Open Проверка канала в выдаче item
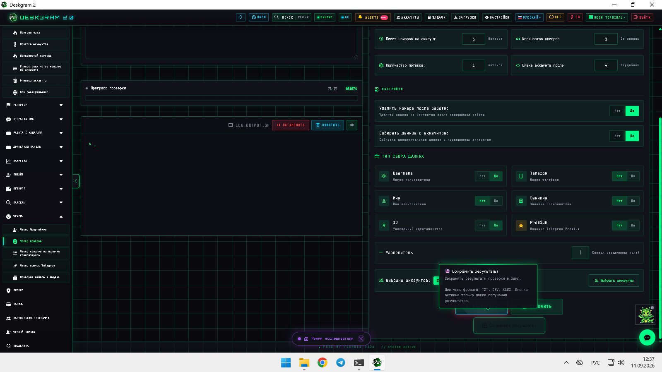 coord(36,277)
